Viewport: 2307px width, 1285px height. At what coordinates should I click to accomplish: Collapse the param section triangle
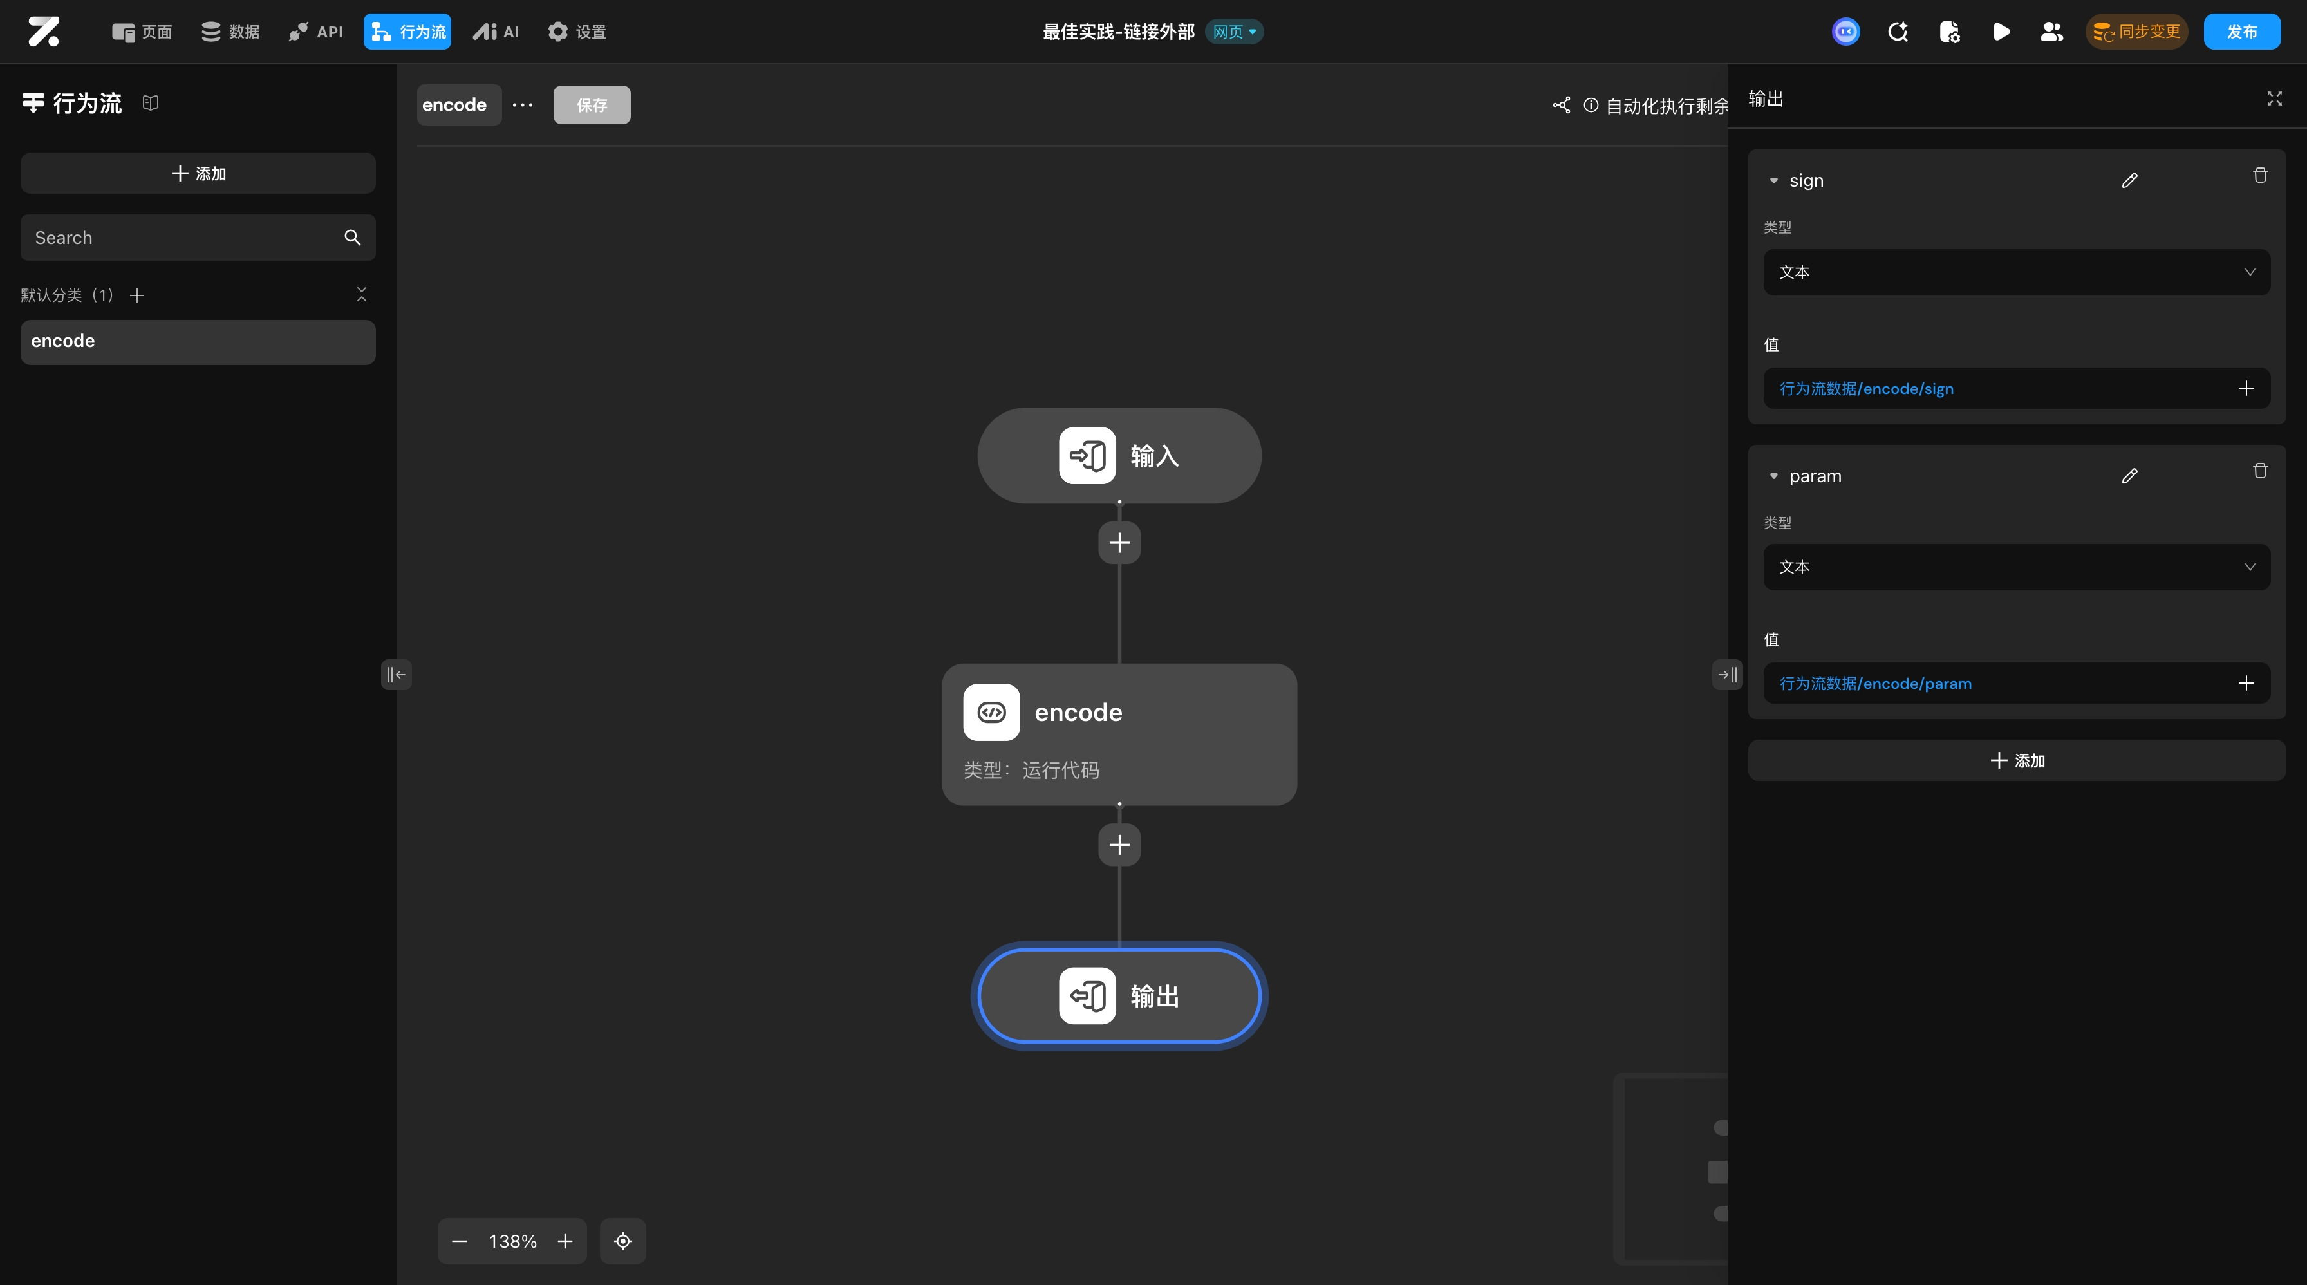point(1773,476)
